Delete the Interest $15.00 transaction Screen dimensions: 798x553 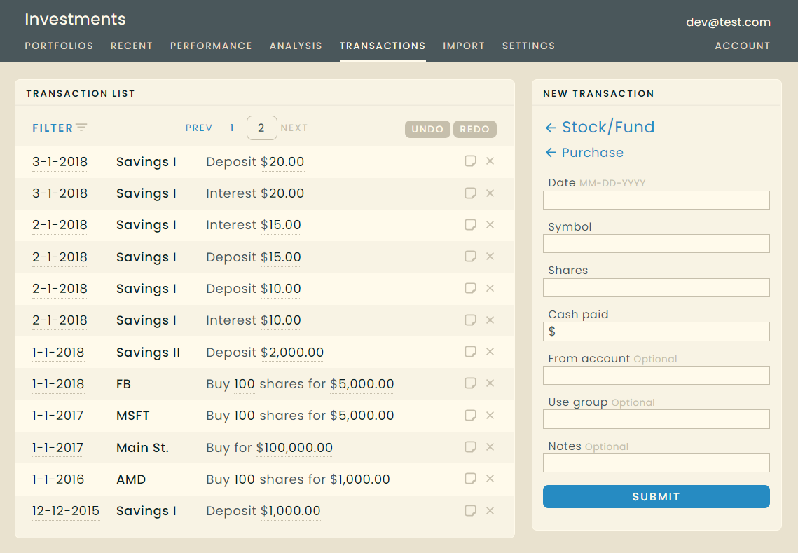click(490, 224)
